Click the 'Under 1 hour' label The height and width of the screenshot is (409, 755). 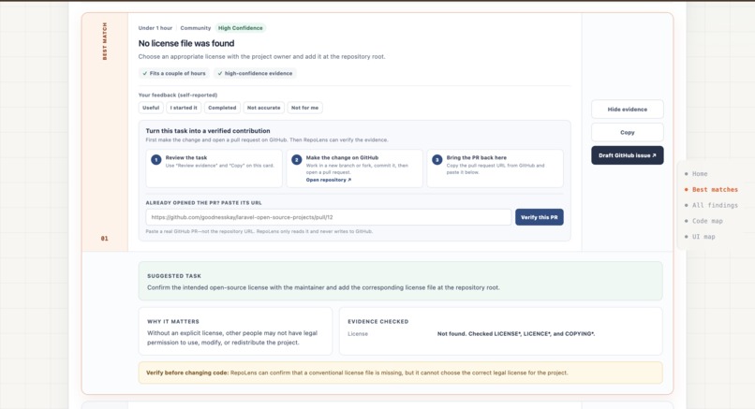[x=155, y=28]
